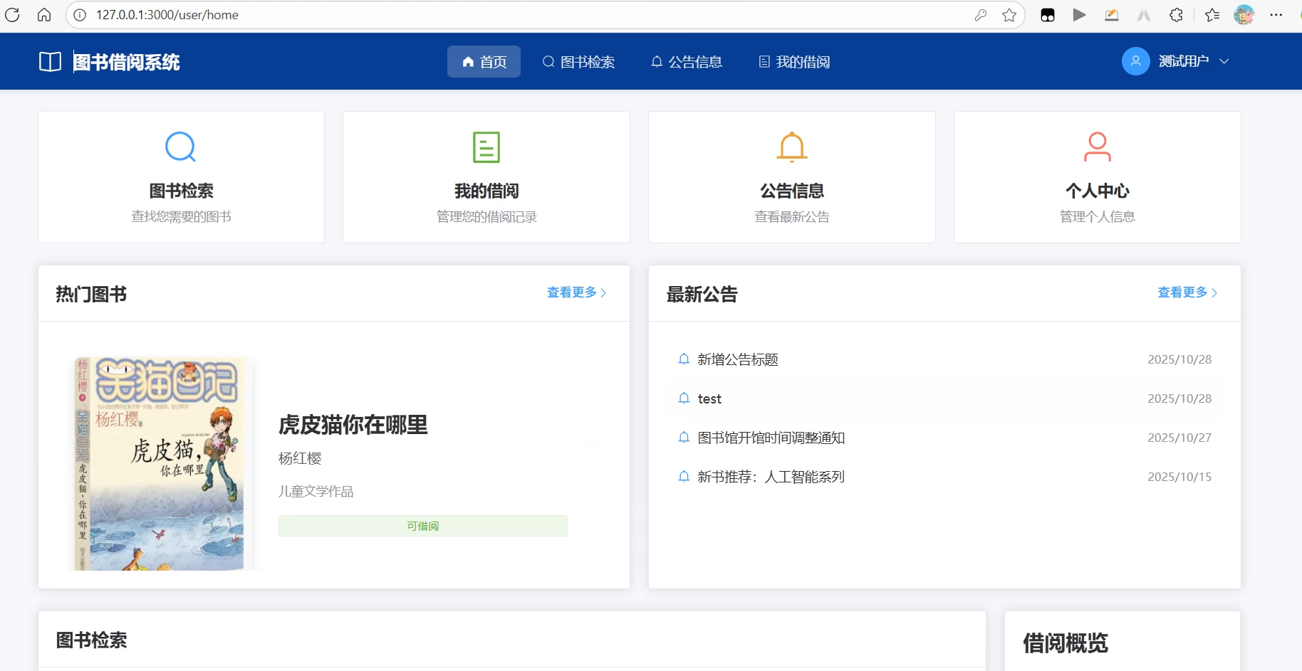The image size is (1302, 671).
Task: Click the 虎皮猫你在哪里 book cover image
Action: 160,463
